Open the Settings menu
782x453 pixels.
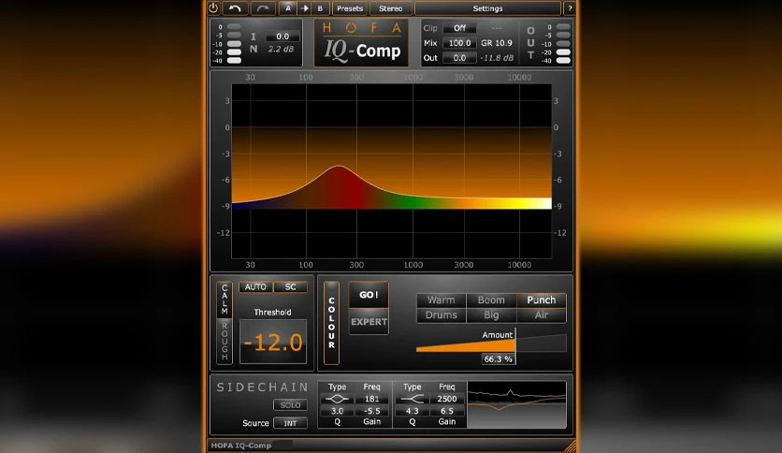click(x=487, y=8)
